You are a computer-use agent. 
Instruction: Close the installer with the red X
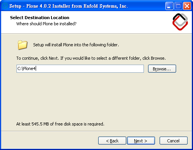pos(187,6)
